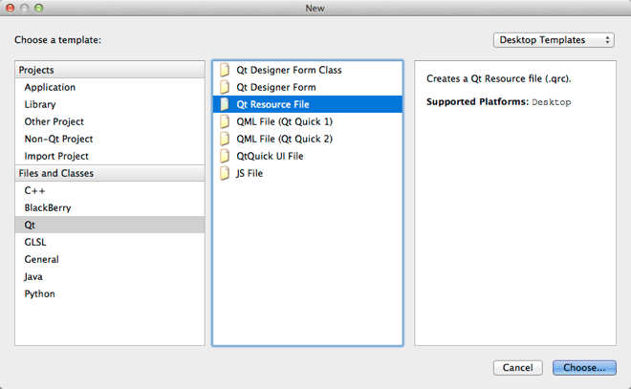Screen dimensions: 631x389
Task: Click the Qt Designer Form Class file icon
Action: [226, 70]
